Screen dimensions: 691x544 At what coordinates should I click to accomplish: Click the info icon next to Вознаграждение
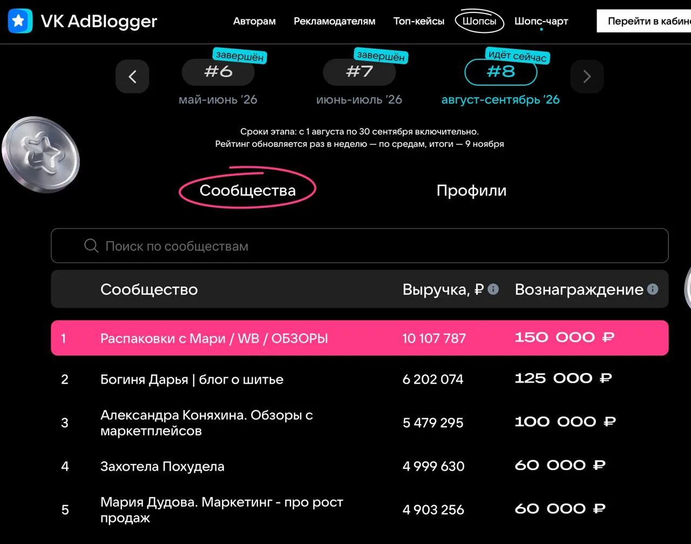coord(652,289)
